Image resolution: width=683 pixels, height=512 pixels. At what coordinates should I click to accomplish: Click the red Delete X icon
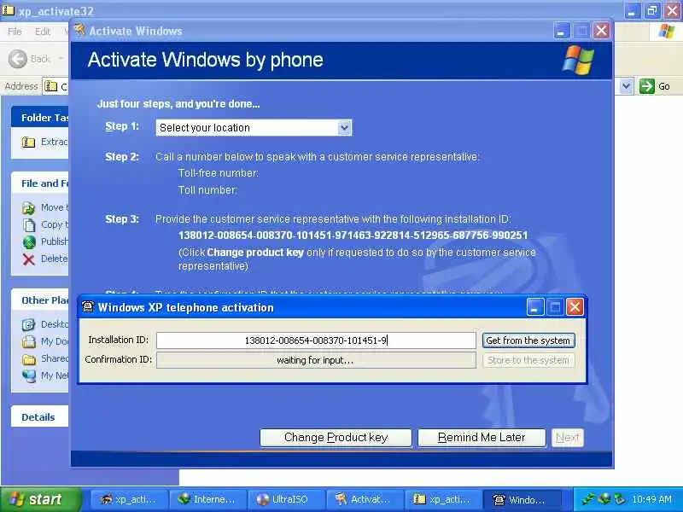(29, 259)
